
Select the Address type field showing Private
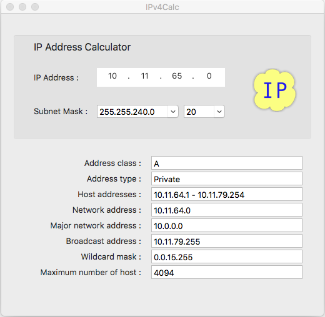tap(227, 178)
